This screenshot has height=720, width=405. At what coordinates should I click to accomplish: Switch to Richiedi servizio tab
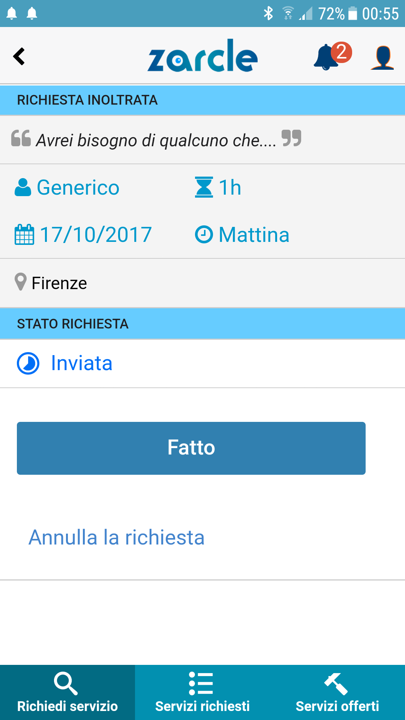click(67, 692)
